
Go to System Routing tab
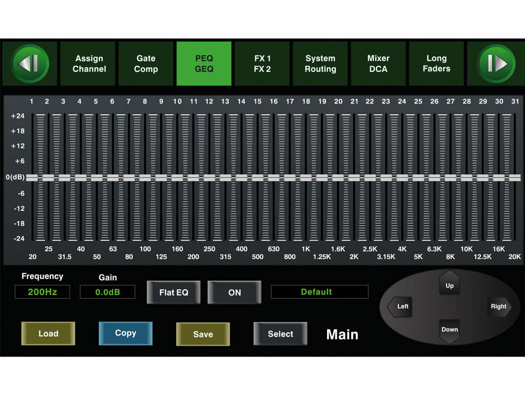coord(320,64)
